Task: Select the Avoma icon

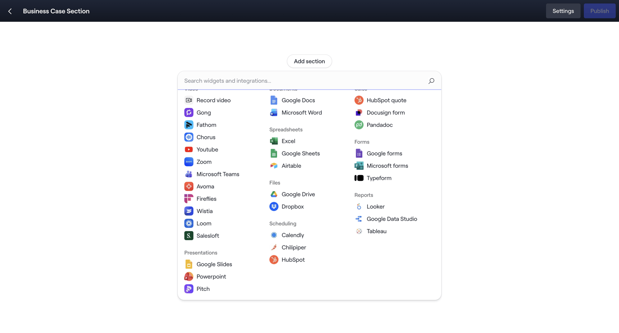Action: (189, 186)
